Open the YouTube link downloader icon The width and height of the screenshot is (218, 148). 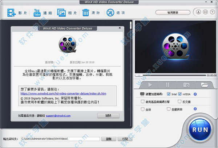click(x=37, y=13)
